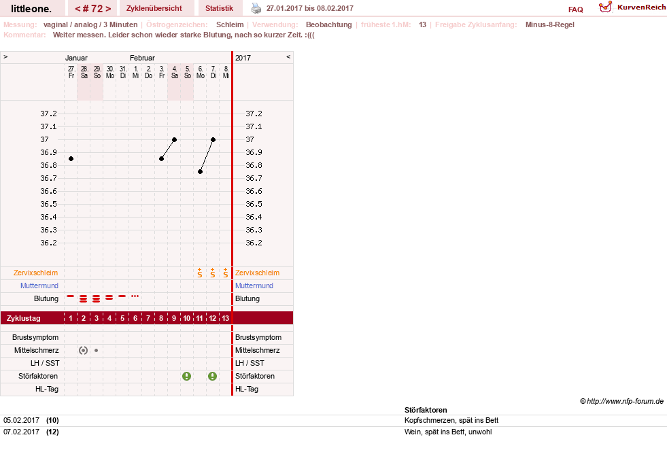The width and height of the screenshot is (667, 450).
Task: Select cycle day 7 in Zyklustag row
Action: tap(148, 318)
